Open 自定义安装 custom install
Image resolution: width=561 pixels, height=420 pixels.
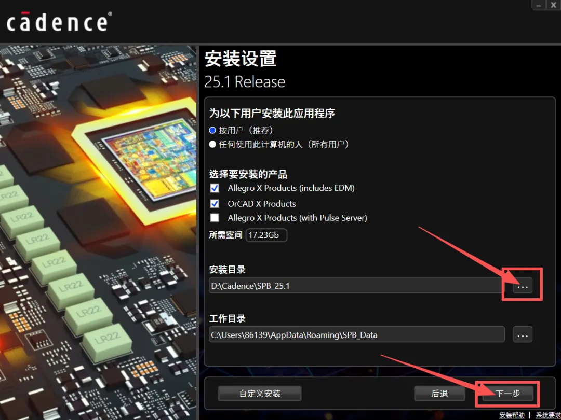click(x=260, y=394)
